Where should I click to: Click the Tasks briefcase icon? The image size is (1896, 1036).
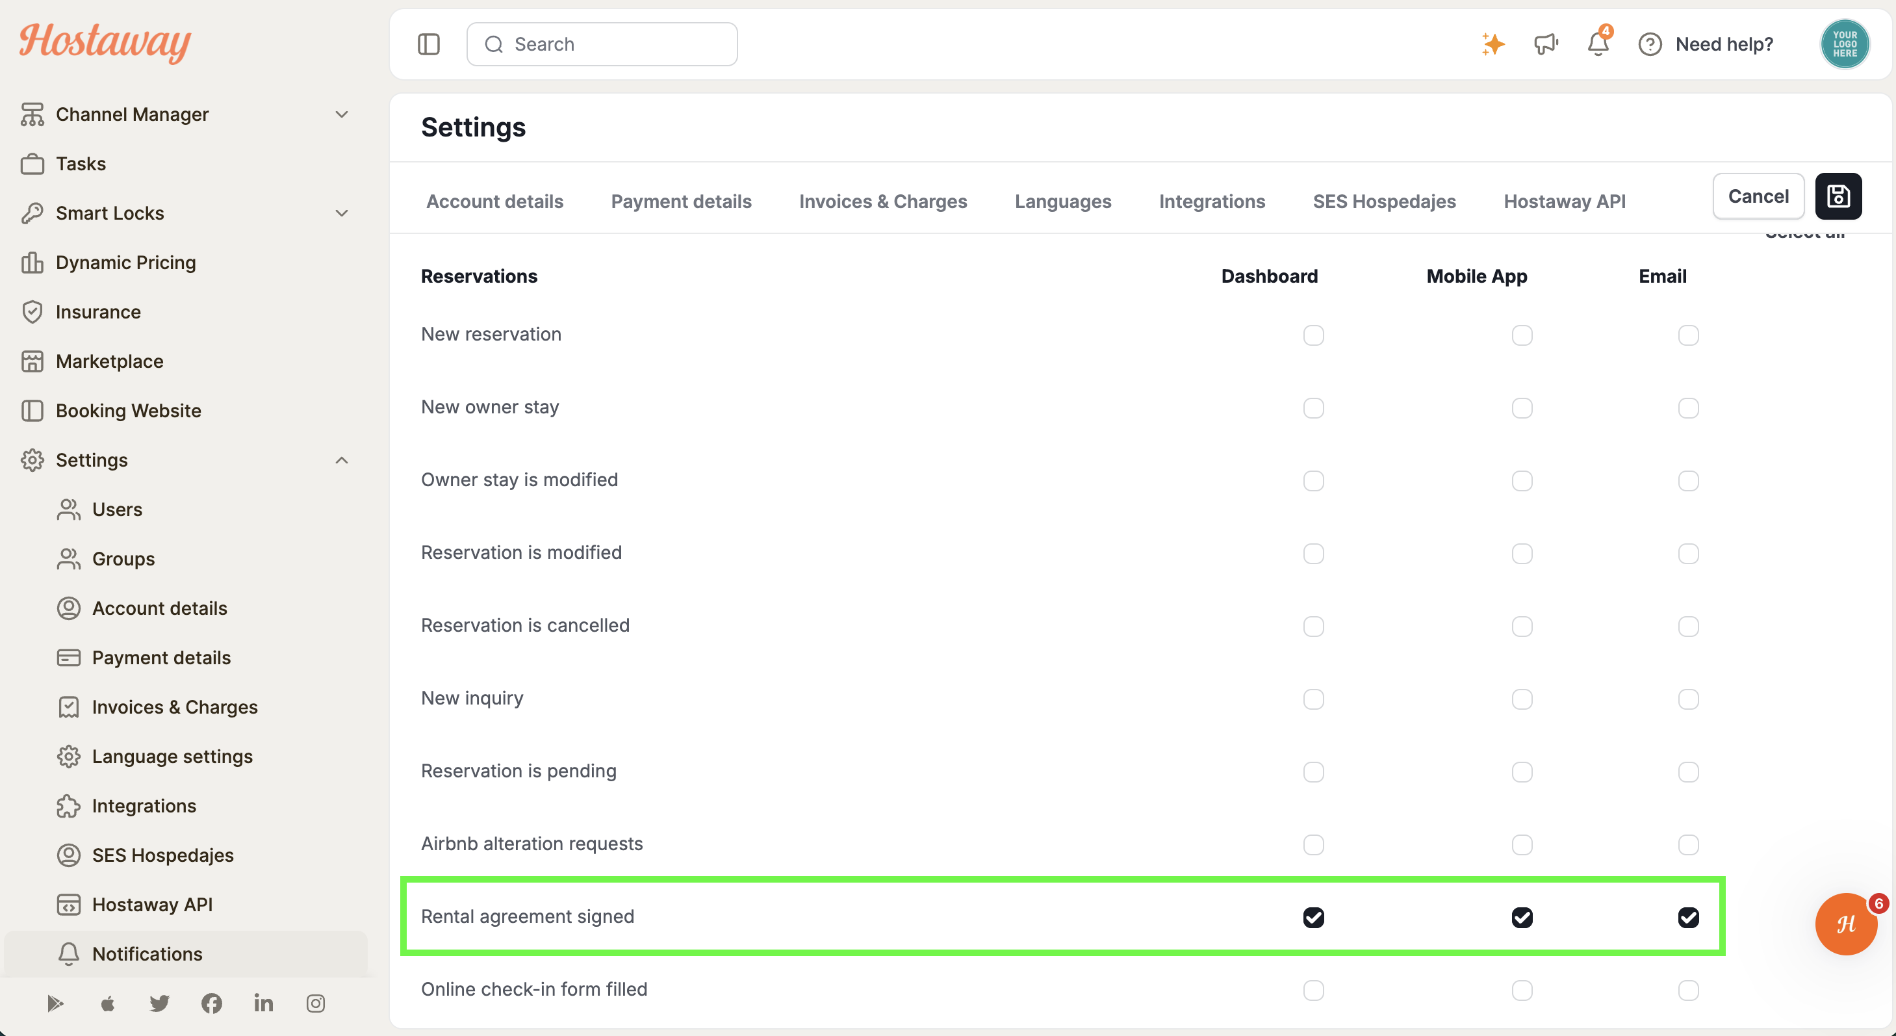(32, 164)
